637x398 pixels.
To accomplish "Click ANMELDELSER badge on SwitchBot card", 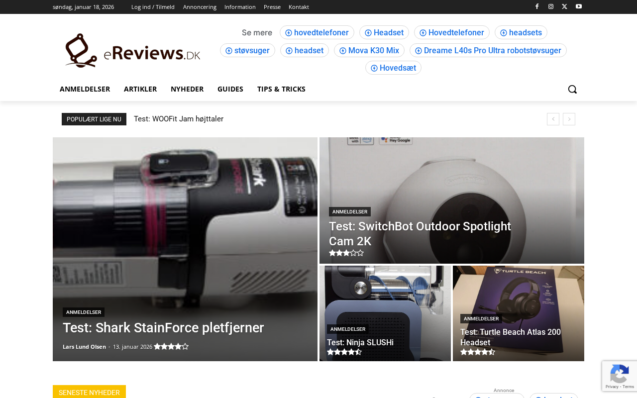I will coord(350,212).
